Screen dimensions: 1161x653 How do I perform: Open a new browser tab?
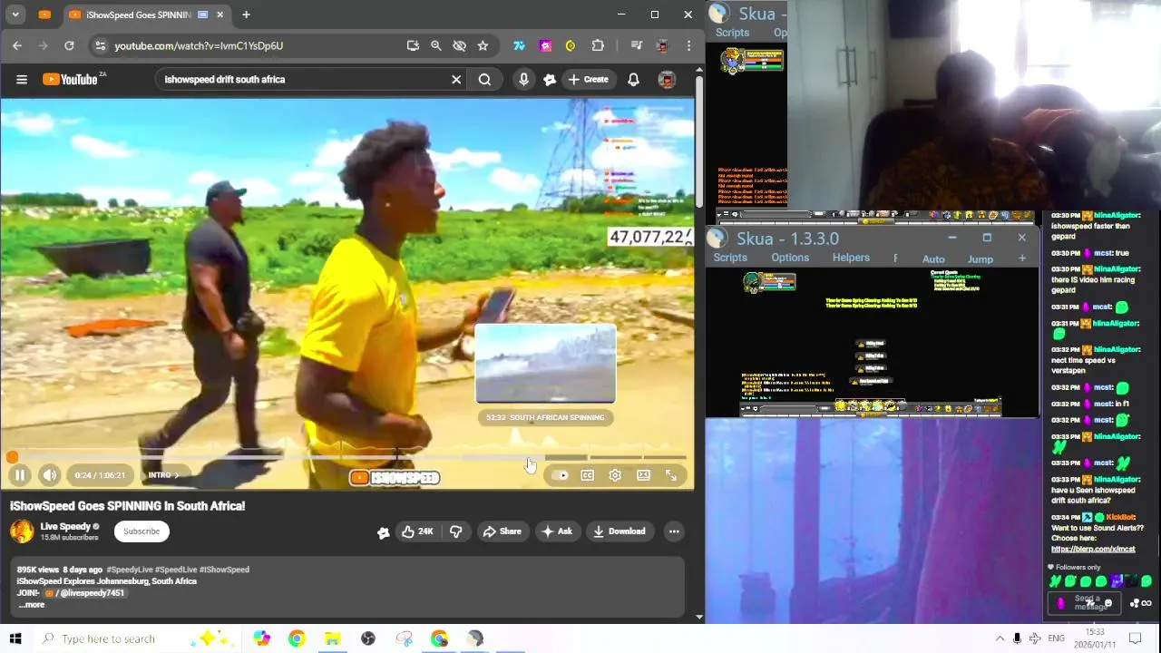click(x=246, y=15)
